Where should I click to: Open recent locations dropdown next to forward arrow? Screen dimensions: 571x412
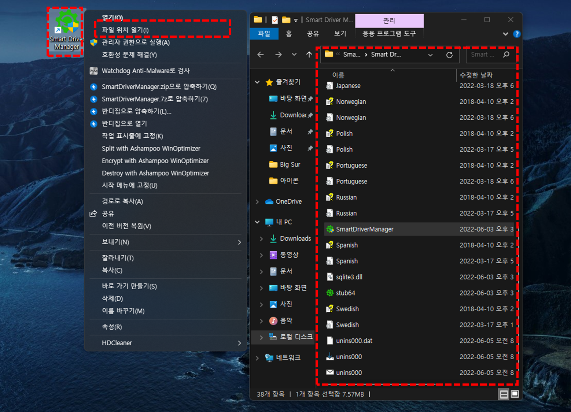294,55
